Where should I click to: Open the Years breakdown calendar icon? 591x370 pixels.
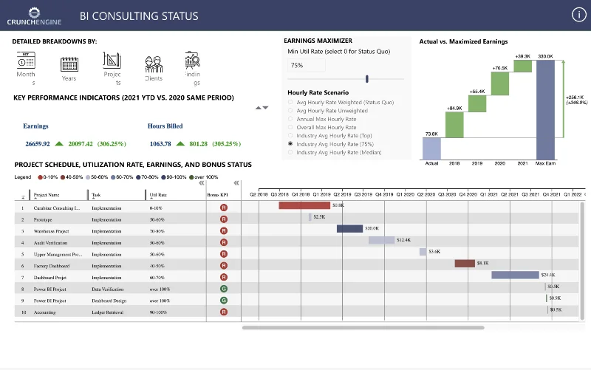(x=69, y=64)
